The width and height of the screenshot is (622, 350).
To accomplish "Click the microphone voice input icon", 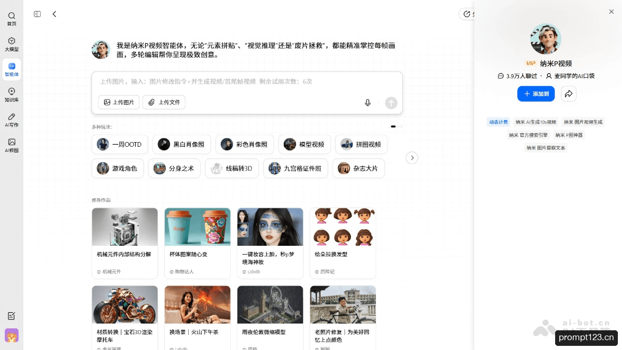I will (x=367, y=103).
